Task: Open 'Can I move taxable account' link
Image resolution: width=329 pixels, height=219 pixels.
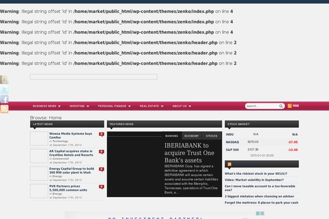Action: 260,188
